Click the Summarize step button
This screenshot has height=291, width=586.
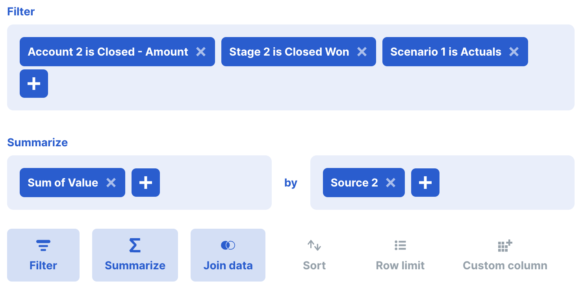[135, 255]
